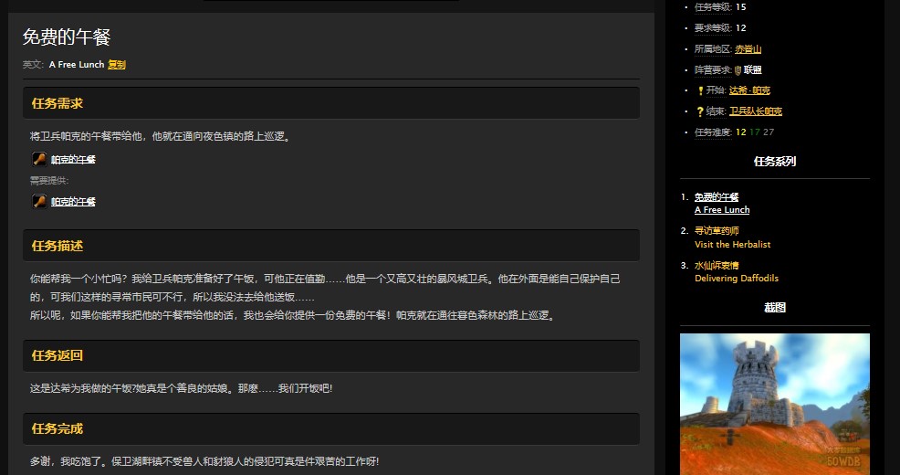Open the 帕克的午餐 item link under 任务需求

(x=73, y=159)
